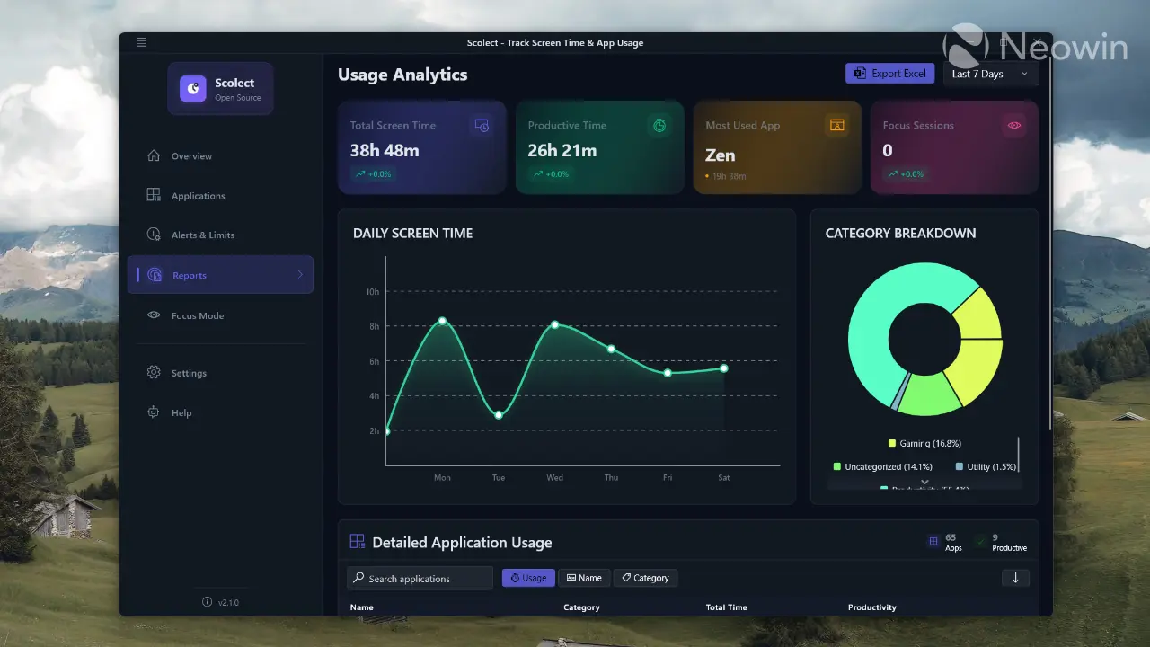Toggle sort by Category
Screen dimensions: 1150x647
pyautogui.click(x=645, y=578)
